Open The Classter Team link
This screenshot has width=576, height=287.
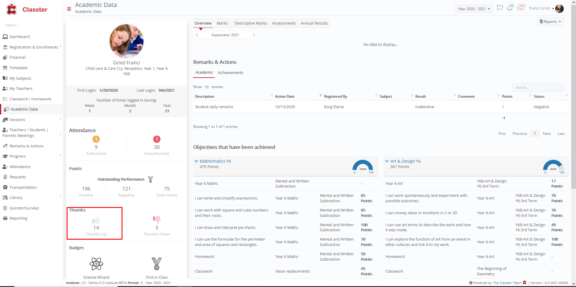[507, 283]
